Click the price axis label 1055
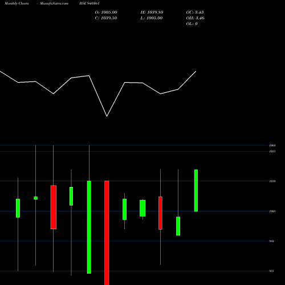The width and height of the screenshot is (285, 285). click(x=272, y=151)
